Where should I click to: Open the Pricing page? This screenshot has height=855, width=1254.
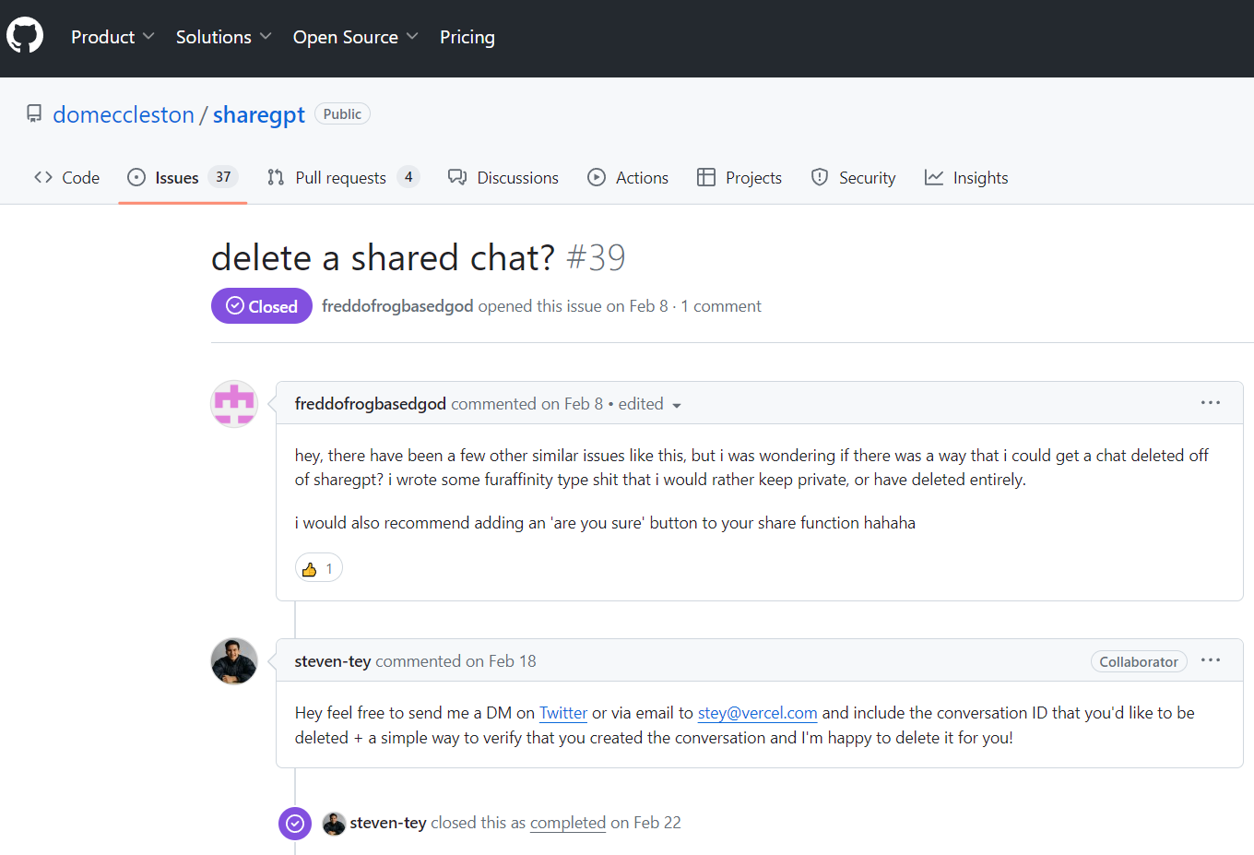(x=467, y=37)
